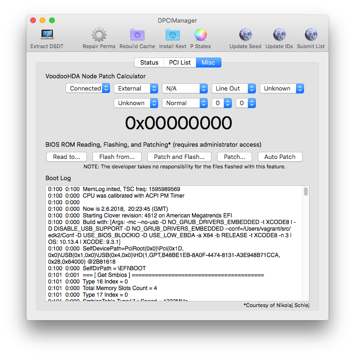The width and height of the screenshot is (355, 358).
Task: Click the Flash from... button
Action: pos(117,157)
